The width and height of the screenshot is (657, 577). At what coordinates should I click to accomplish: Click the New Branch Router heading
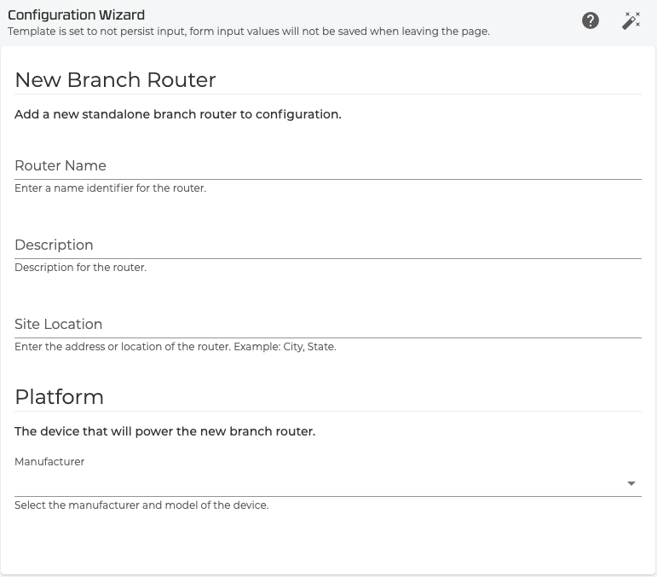115,80
